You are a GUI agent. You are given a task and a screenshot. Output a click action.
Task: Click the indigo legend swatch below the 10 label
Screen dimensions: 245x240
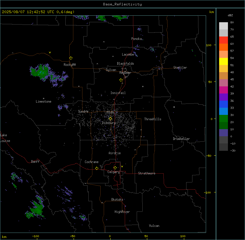click(x=223, y=133)
